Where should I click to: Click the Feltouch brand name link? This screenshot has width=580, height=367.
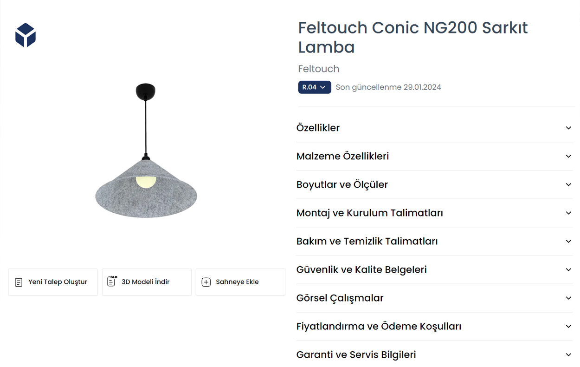point(319,69)
